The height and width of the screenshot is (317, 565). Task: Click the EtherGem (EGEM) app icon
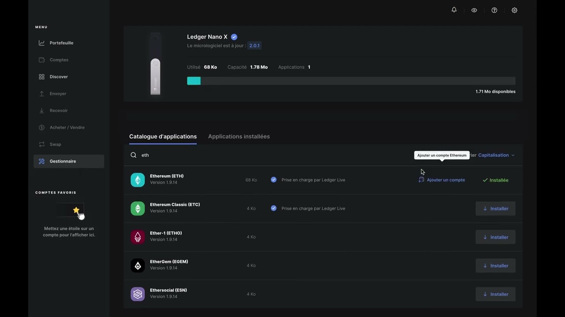click(x=138, y=265)
